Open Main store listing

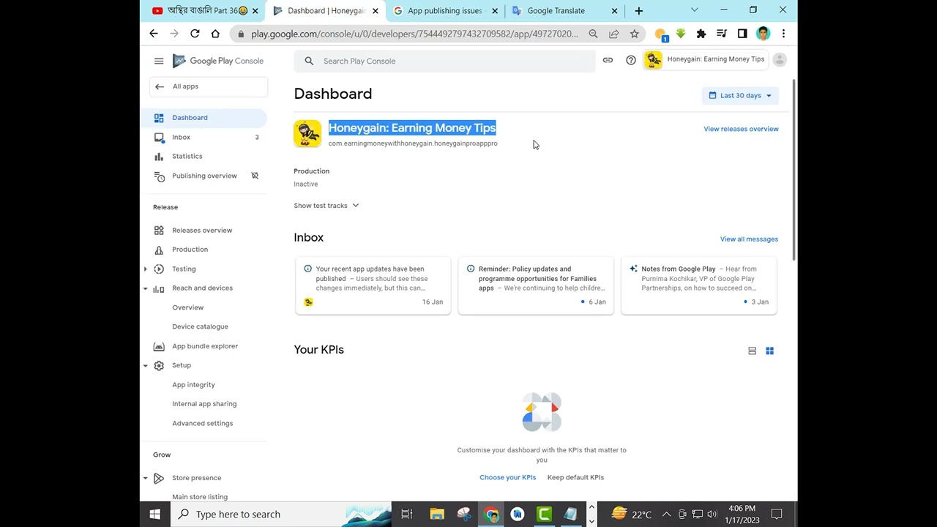[x=200, y=497]
